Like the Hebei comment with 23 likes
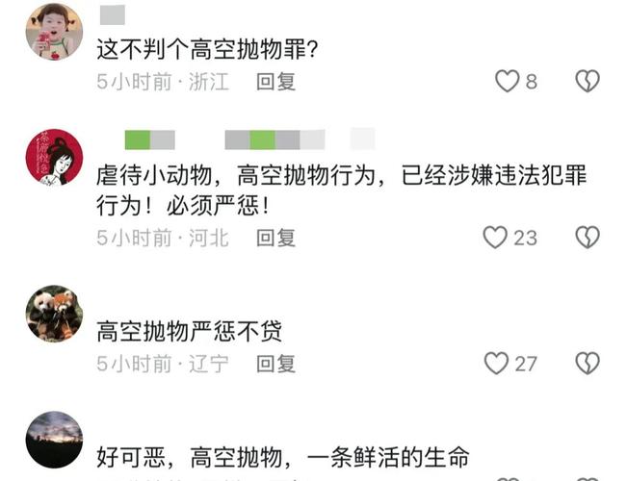This screenshot has width=627, height=481. 495,238
